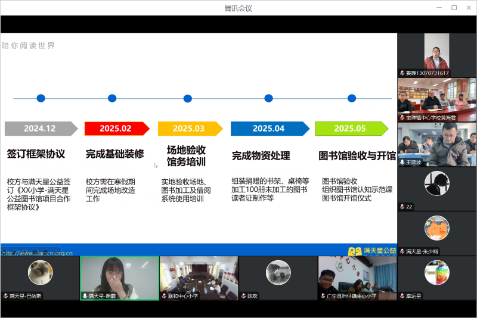Click the mic icon next to 陈欢
The width and height of the screenshot is (477, 318).
pos(243,296)
